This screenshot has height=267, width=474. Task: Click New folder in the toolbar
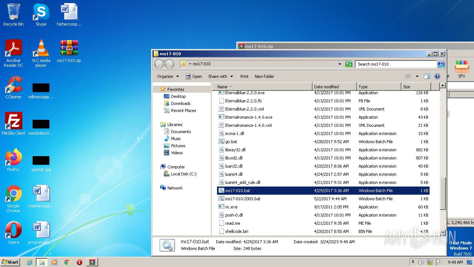pos(264,76)
